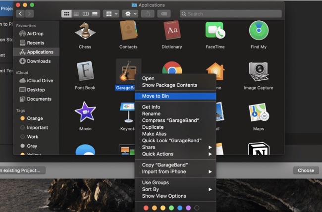Select the Gray tag in sidebar

click(36, 146)
